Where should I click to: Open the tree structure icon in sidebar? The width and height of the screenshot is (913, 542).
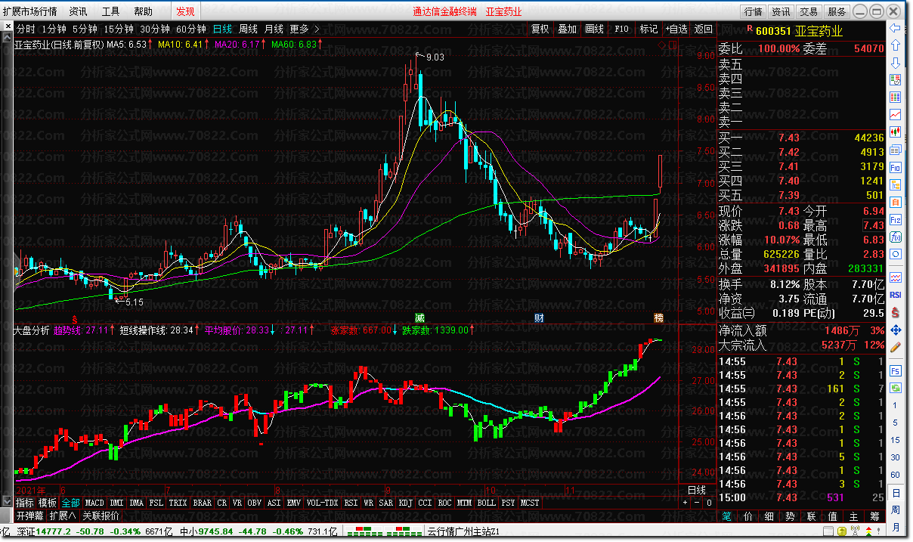[x=896, y=184]
